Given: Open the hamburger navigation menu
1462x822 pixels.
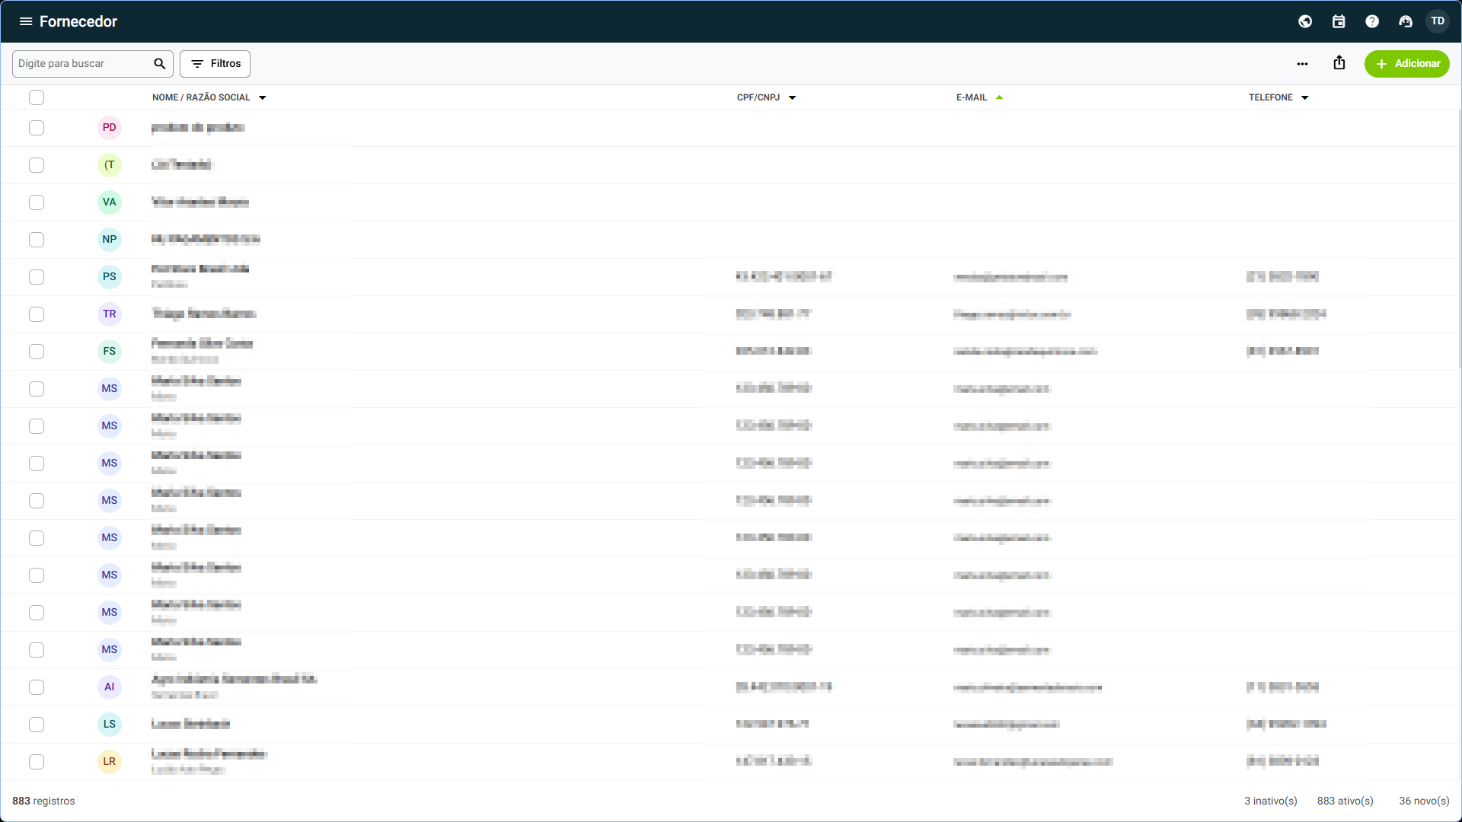Looking at the screenshot, I should point(26,21).
